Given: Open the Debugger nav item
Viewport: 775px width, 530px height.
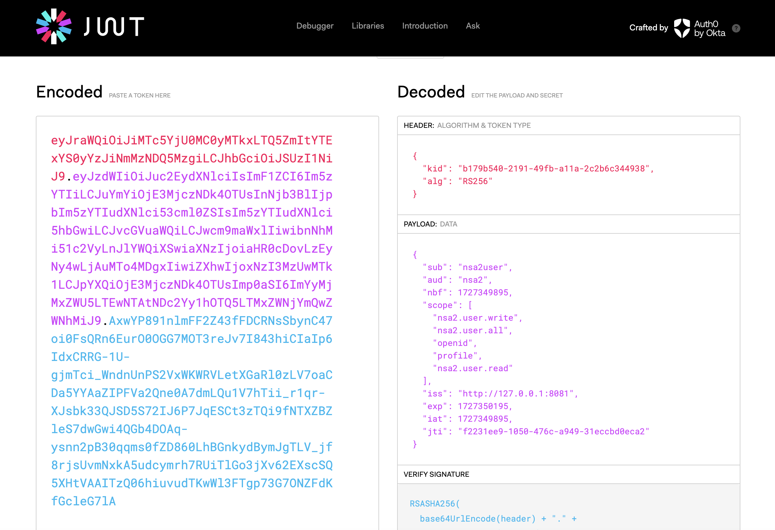Looking at the screenshot, I should 315,26.
